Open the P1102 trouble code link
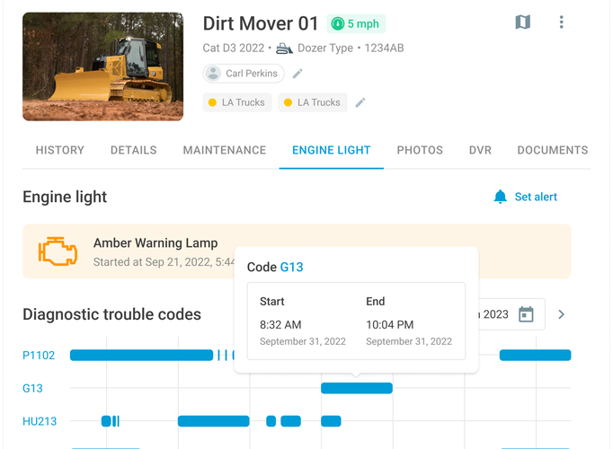Image resolution: width=613 pixels, height=449 pixels. tap(39, 356)
